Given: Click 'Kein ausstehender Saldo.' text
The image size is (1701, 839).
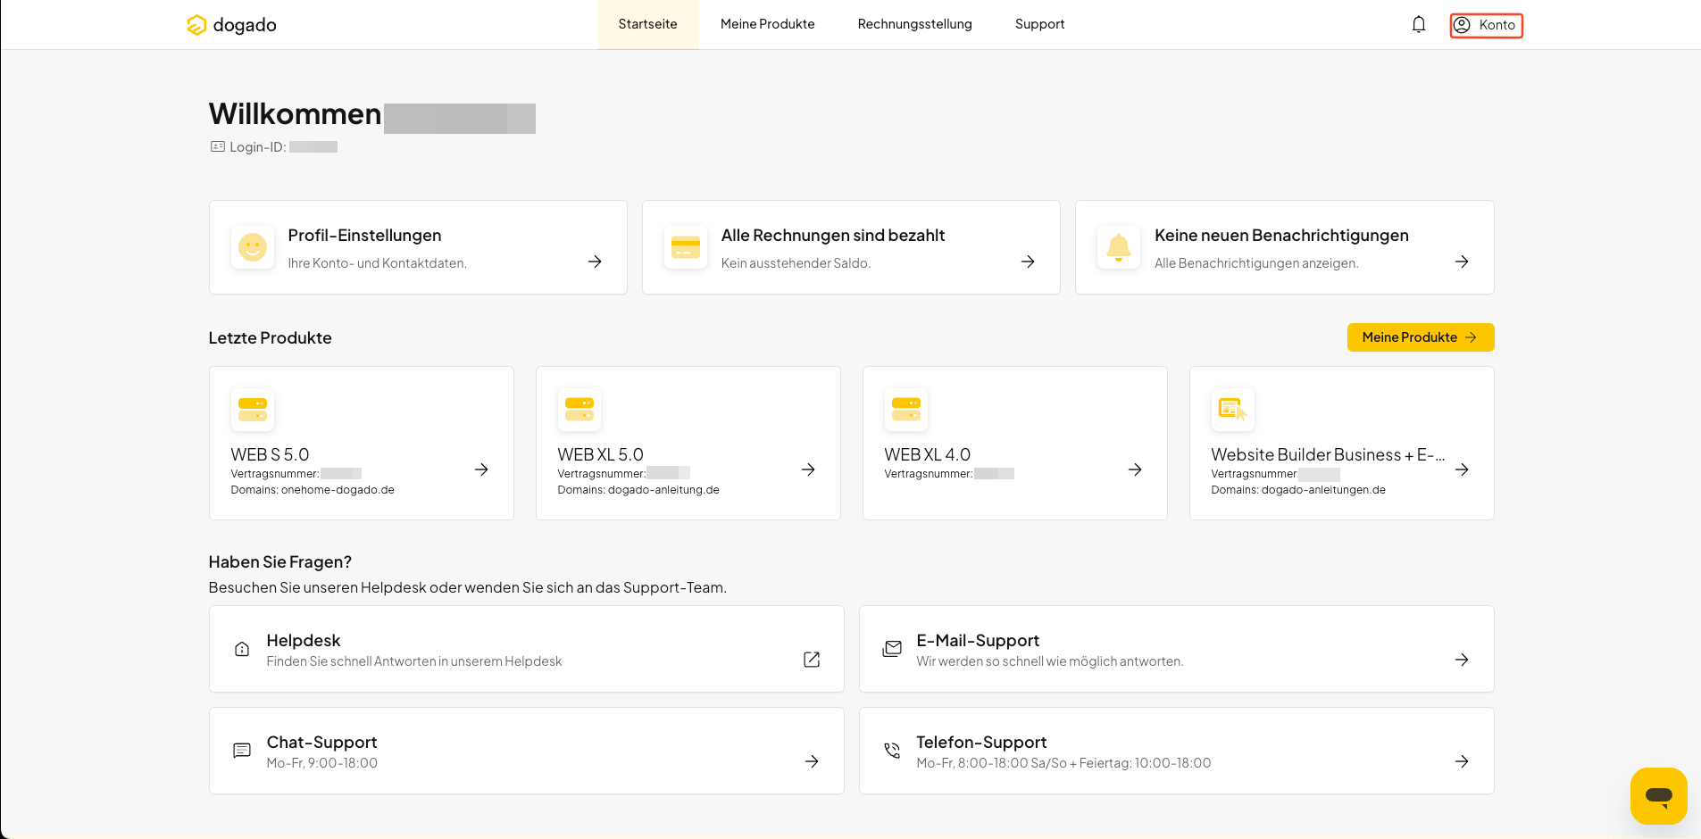Looking at the screenshot, I should (x=796, y=263).
